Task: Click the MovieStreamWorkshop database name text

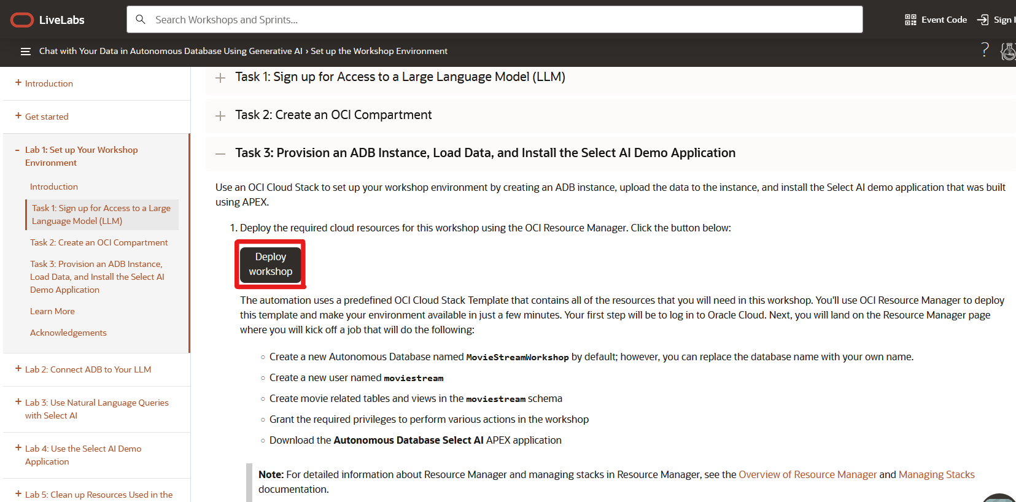Action: pyautogui.click(x=518, y=357)
